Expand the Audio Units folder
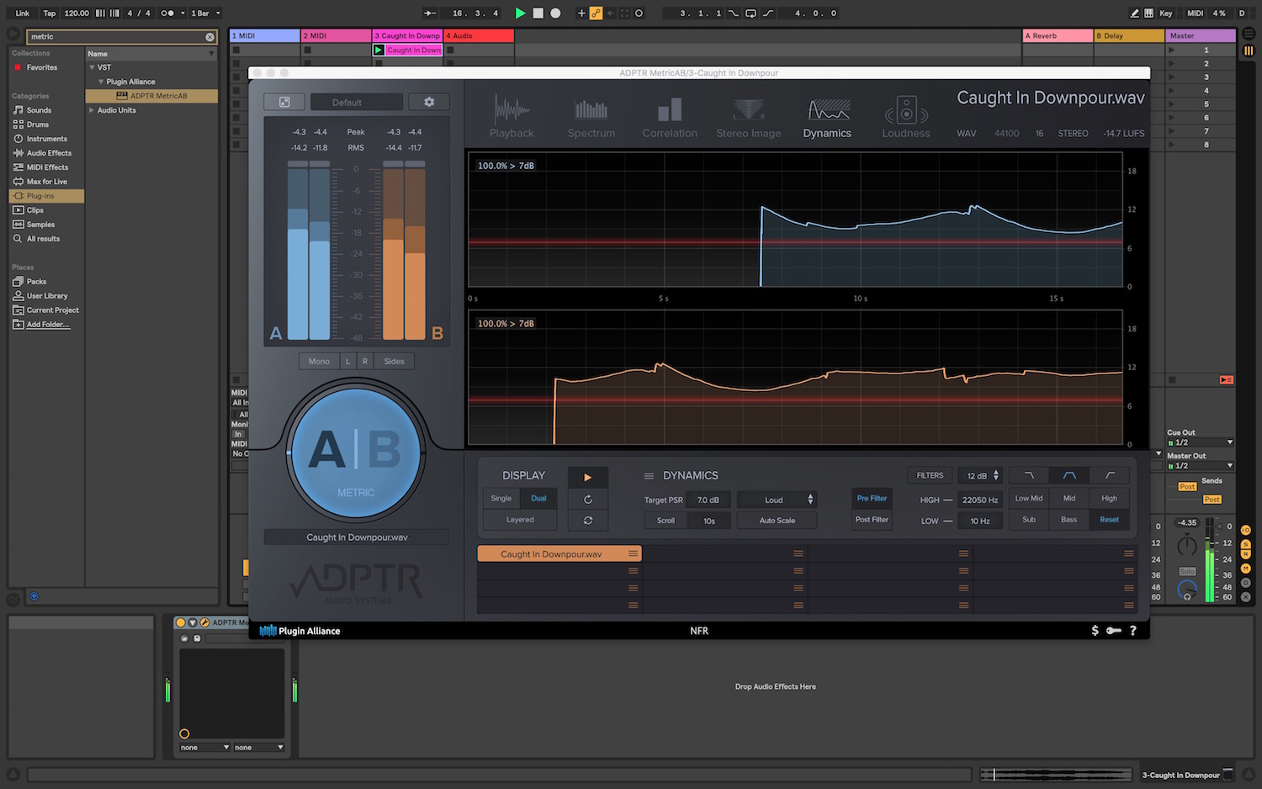The image size is (1262, 789). click(x=92, y=110)
